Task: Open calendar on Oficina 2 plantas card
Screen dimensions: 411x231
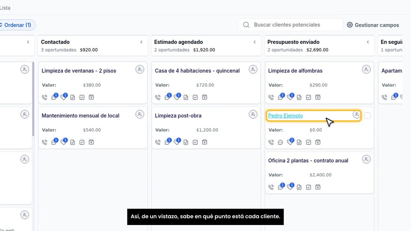Action: [x=318, y=187]
